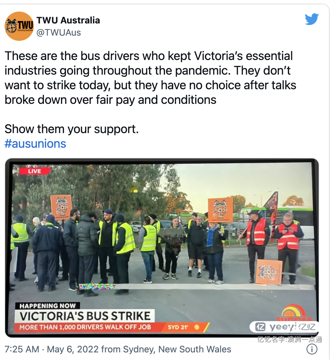Viewport: 333px width, 360px height.
Task: Open the @TWUAus handle link
Action: (59, 33)
